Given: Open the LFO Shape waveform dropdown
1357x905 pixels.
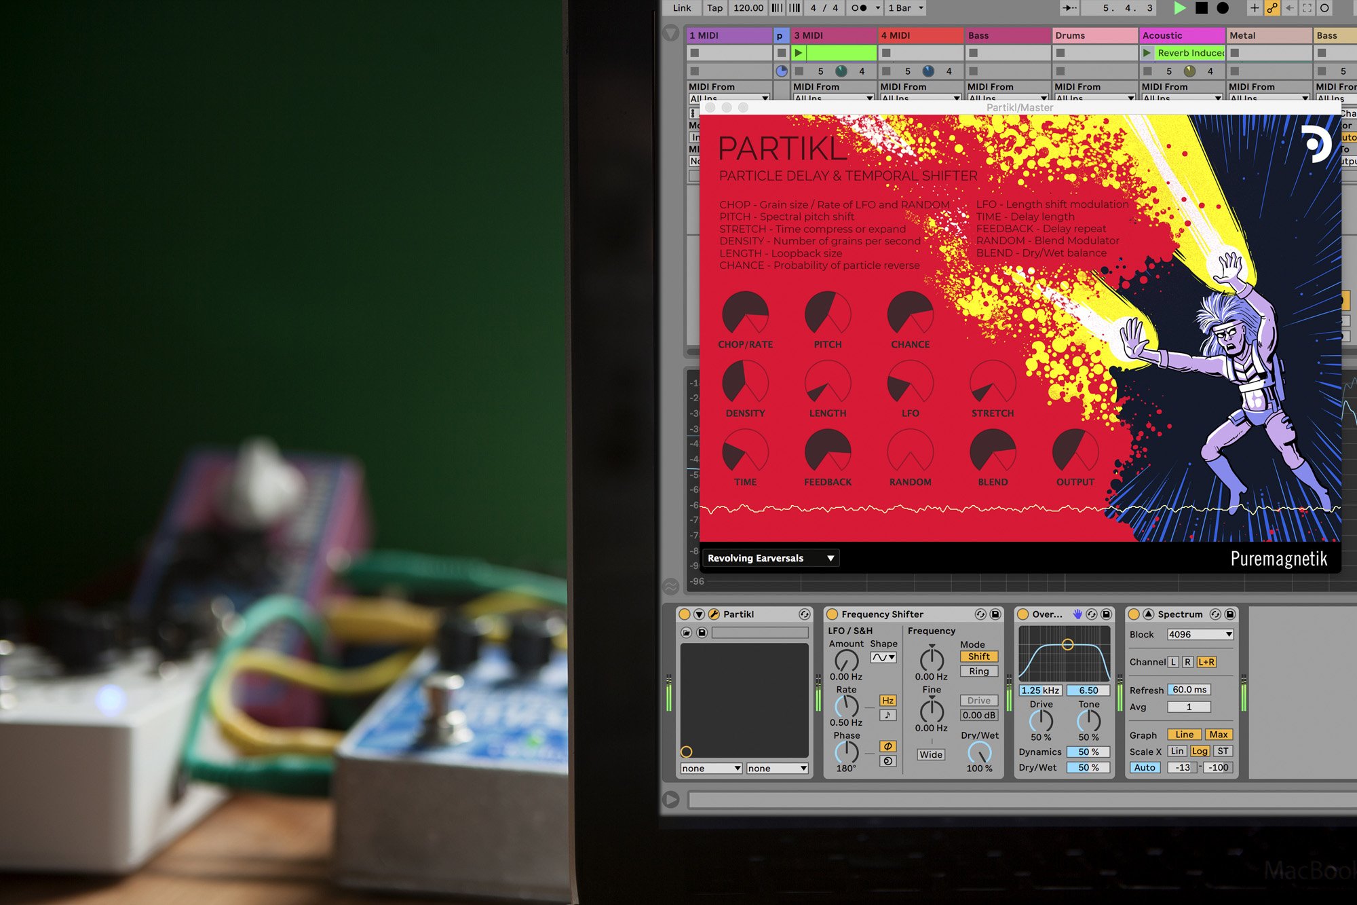Looking at the screenshot, I should (883, 657).
